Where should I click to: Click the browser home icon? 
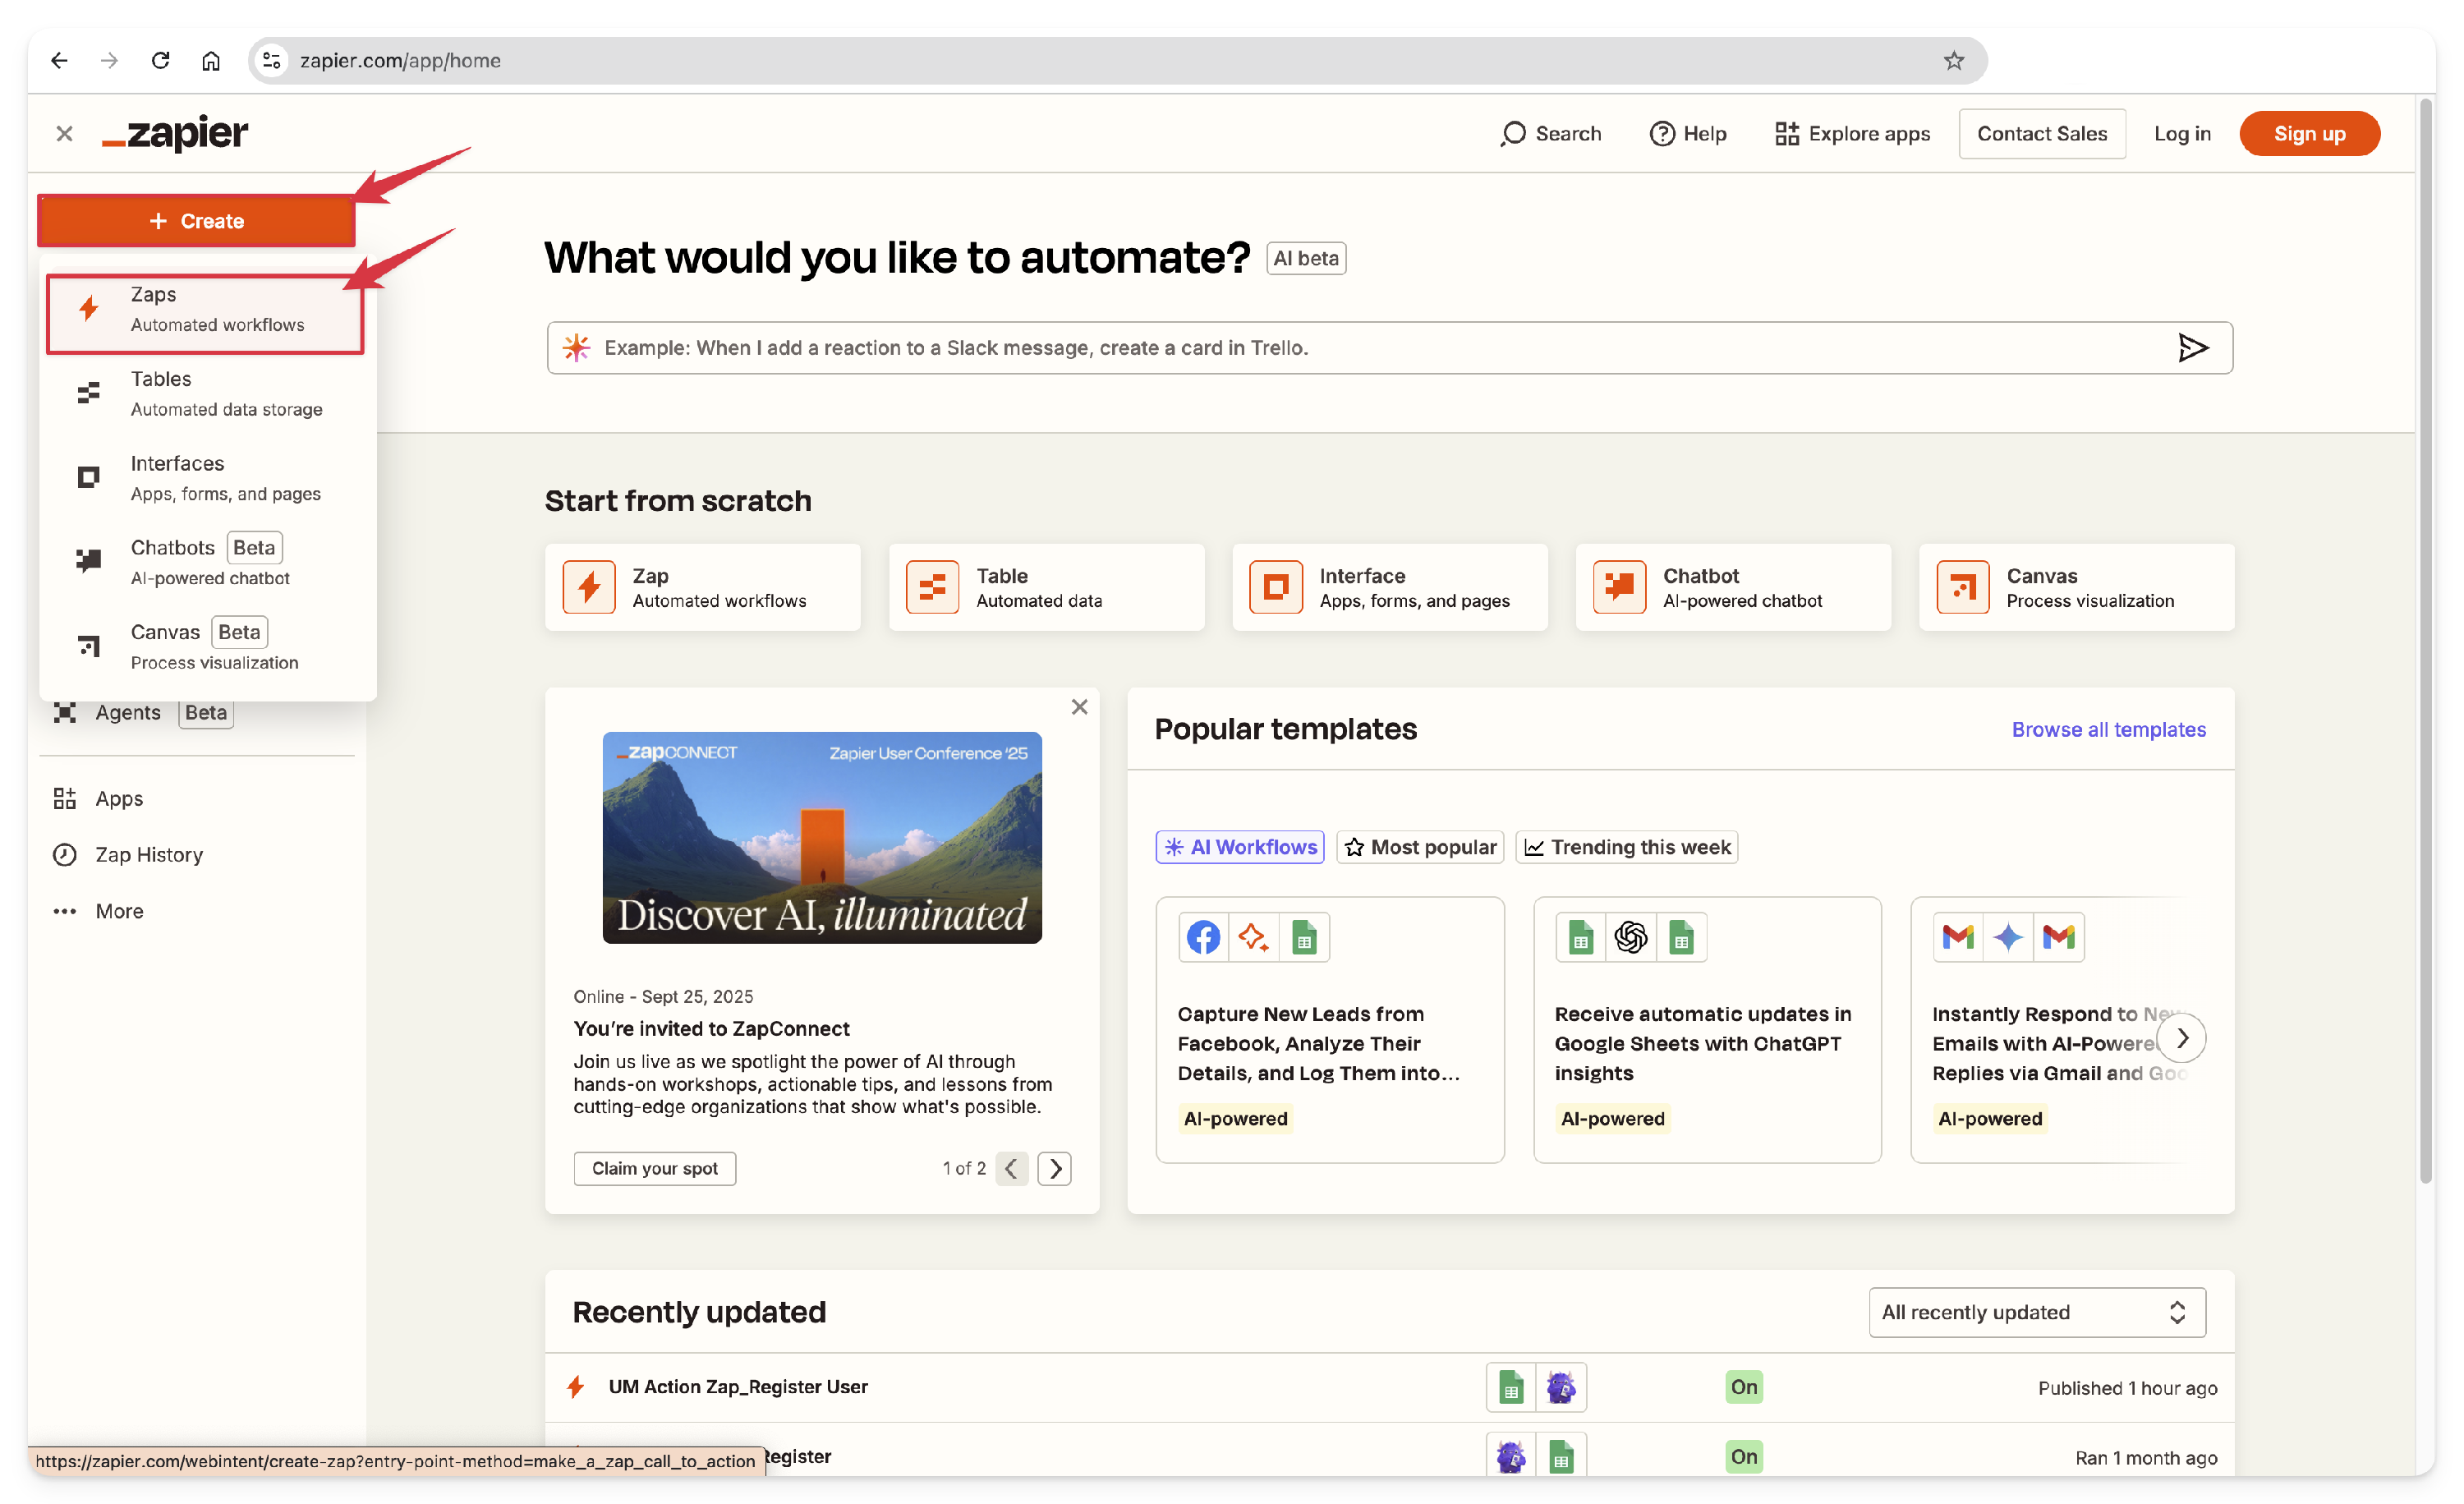(x=211, y=60)
